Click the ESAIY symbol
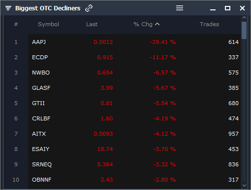 click(41, 149)
